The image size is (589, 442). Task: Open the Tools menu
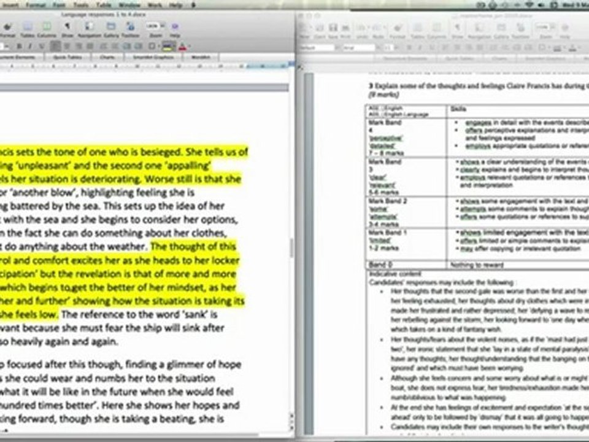click(80, 5)
